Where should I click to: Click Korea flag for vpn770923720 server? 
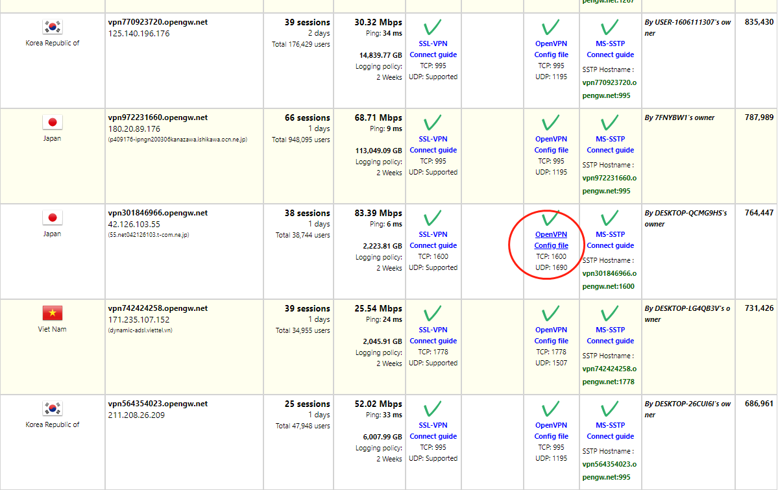point(52,27)
